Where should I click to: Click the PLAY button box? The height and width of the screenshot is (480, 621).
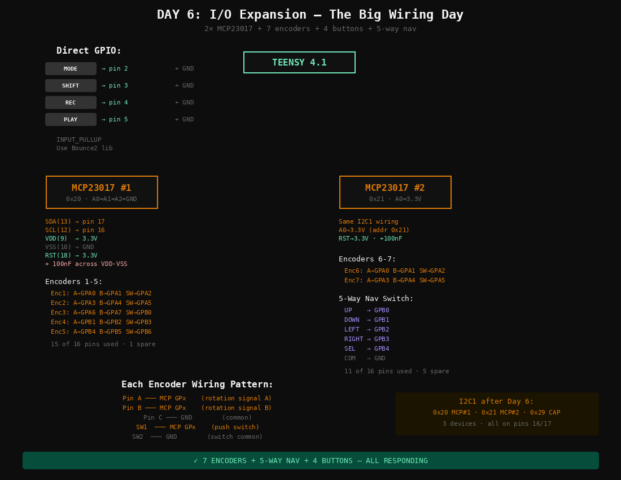71,120
